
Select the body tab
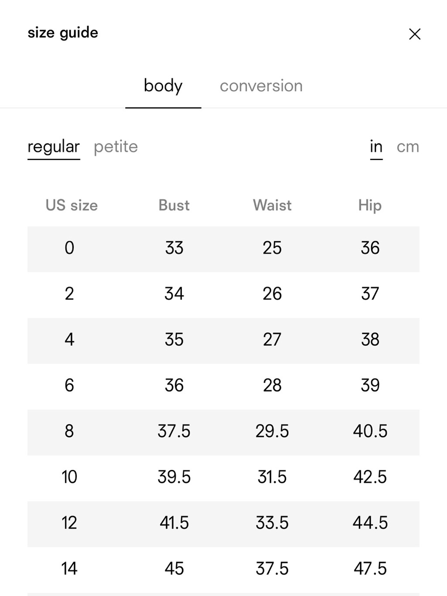(163, 86)
